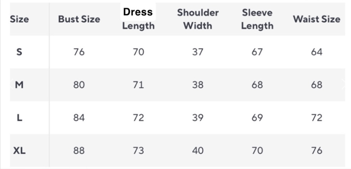Select the shoulder width value 37

pos(198,52)
